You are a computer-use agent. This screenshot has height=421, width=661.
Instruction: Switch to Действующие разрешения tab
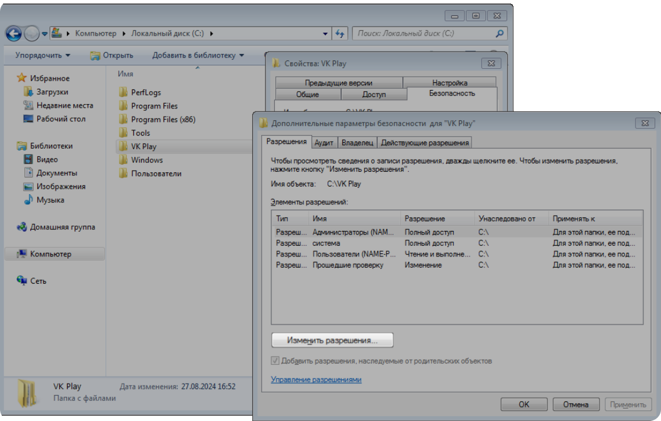425,142
